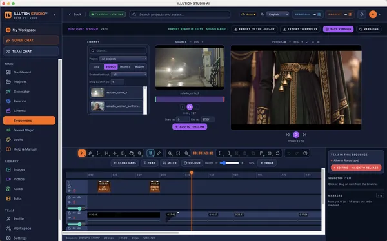Click the snapshot camera icon in timeline toolbar
Viewport: 387px width, 241px height.
click(270, 153)
